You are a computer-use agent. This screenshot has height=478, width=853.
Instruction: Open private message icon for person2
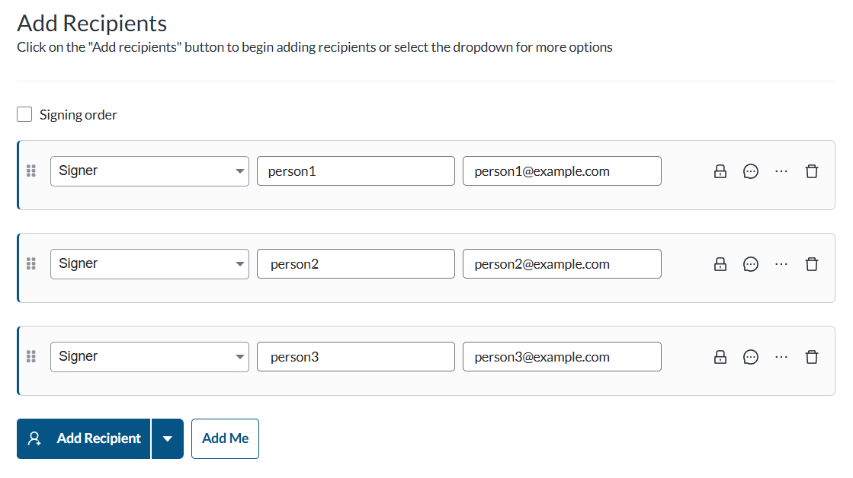pos(751,264)
